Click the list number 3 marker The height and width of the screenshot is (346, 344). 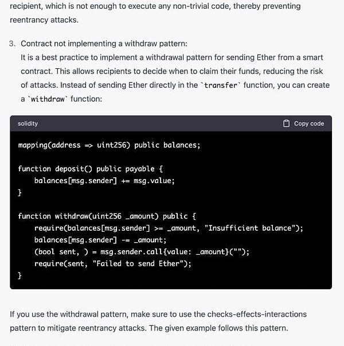point(13,44)
